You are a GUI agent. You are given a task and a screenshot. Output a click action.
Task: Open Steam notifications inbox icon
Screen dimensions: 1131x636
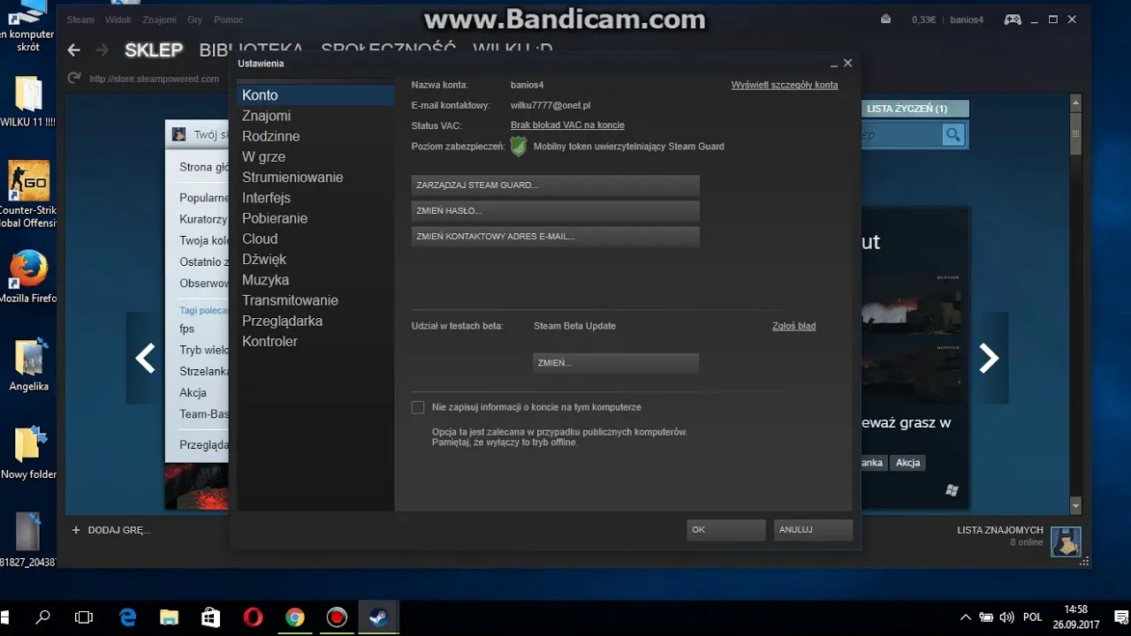[x=886, y=19]
